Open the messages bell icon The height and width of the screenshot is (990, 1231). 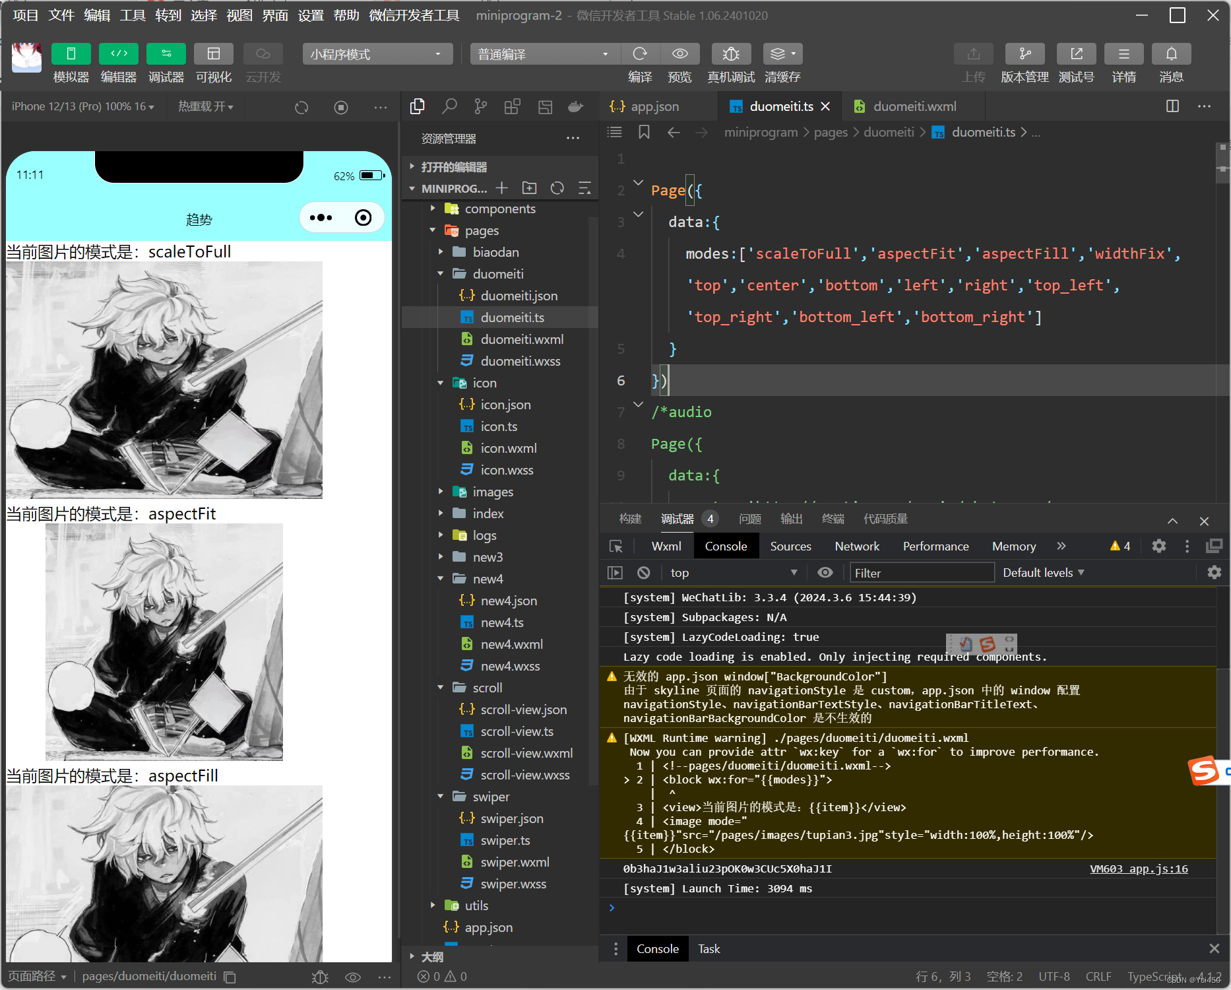tap(1172, 53)
